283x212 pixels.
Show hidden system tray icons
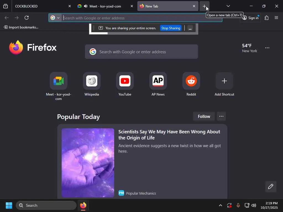tap(221, 205)
